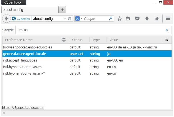Bookmark this page with the star icon
174x117 pixels.
(120, 19)
